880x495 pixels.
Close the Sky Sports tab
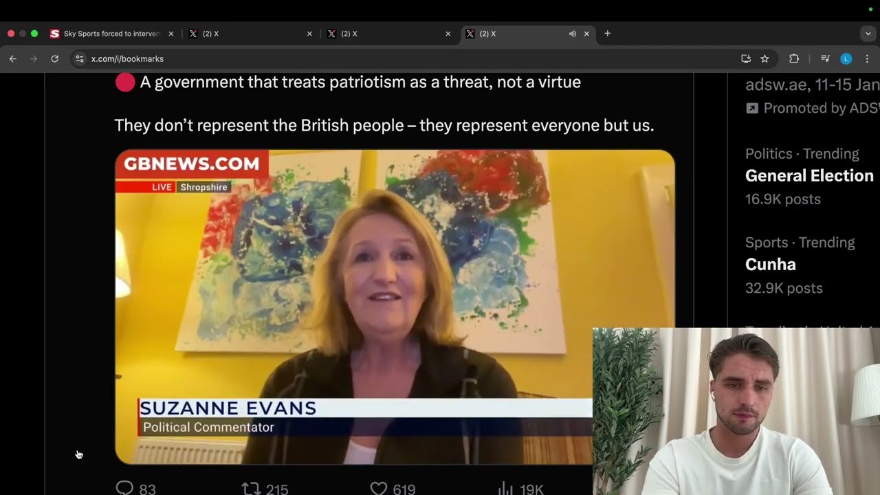(x=171, y=34)
